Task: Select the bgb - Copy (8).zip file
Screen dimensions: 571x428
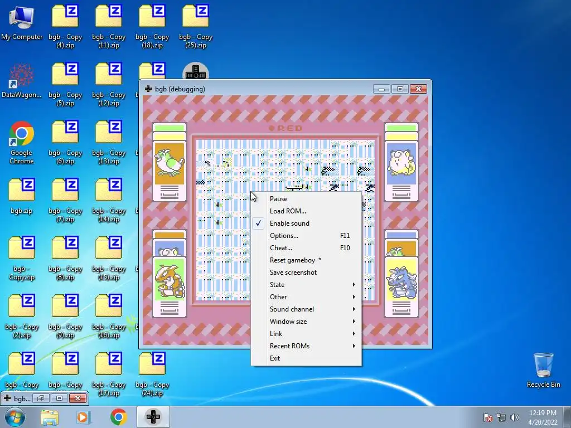Action: tap(65, 259)
